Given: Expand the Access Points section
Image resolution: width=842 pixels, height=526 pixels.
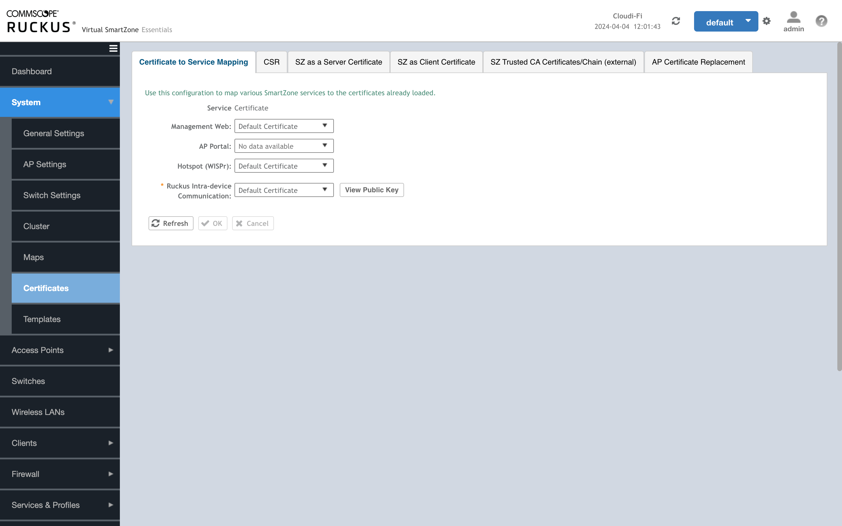Looking at the screenshot, I should click(x=60, y=350).
